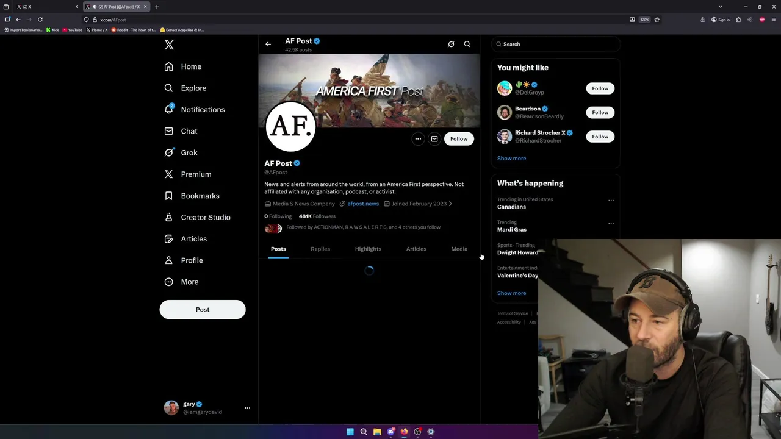Screen dimensions: 781x439
Task: Follow Richard Strocher X
Action: [600, 137]
